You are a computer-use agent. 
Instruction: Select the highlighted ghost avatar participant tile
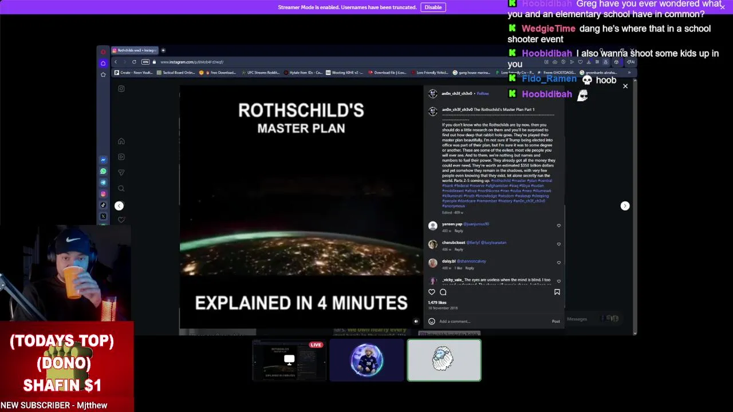click(444, 360)
